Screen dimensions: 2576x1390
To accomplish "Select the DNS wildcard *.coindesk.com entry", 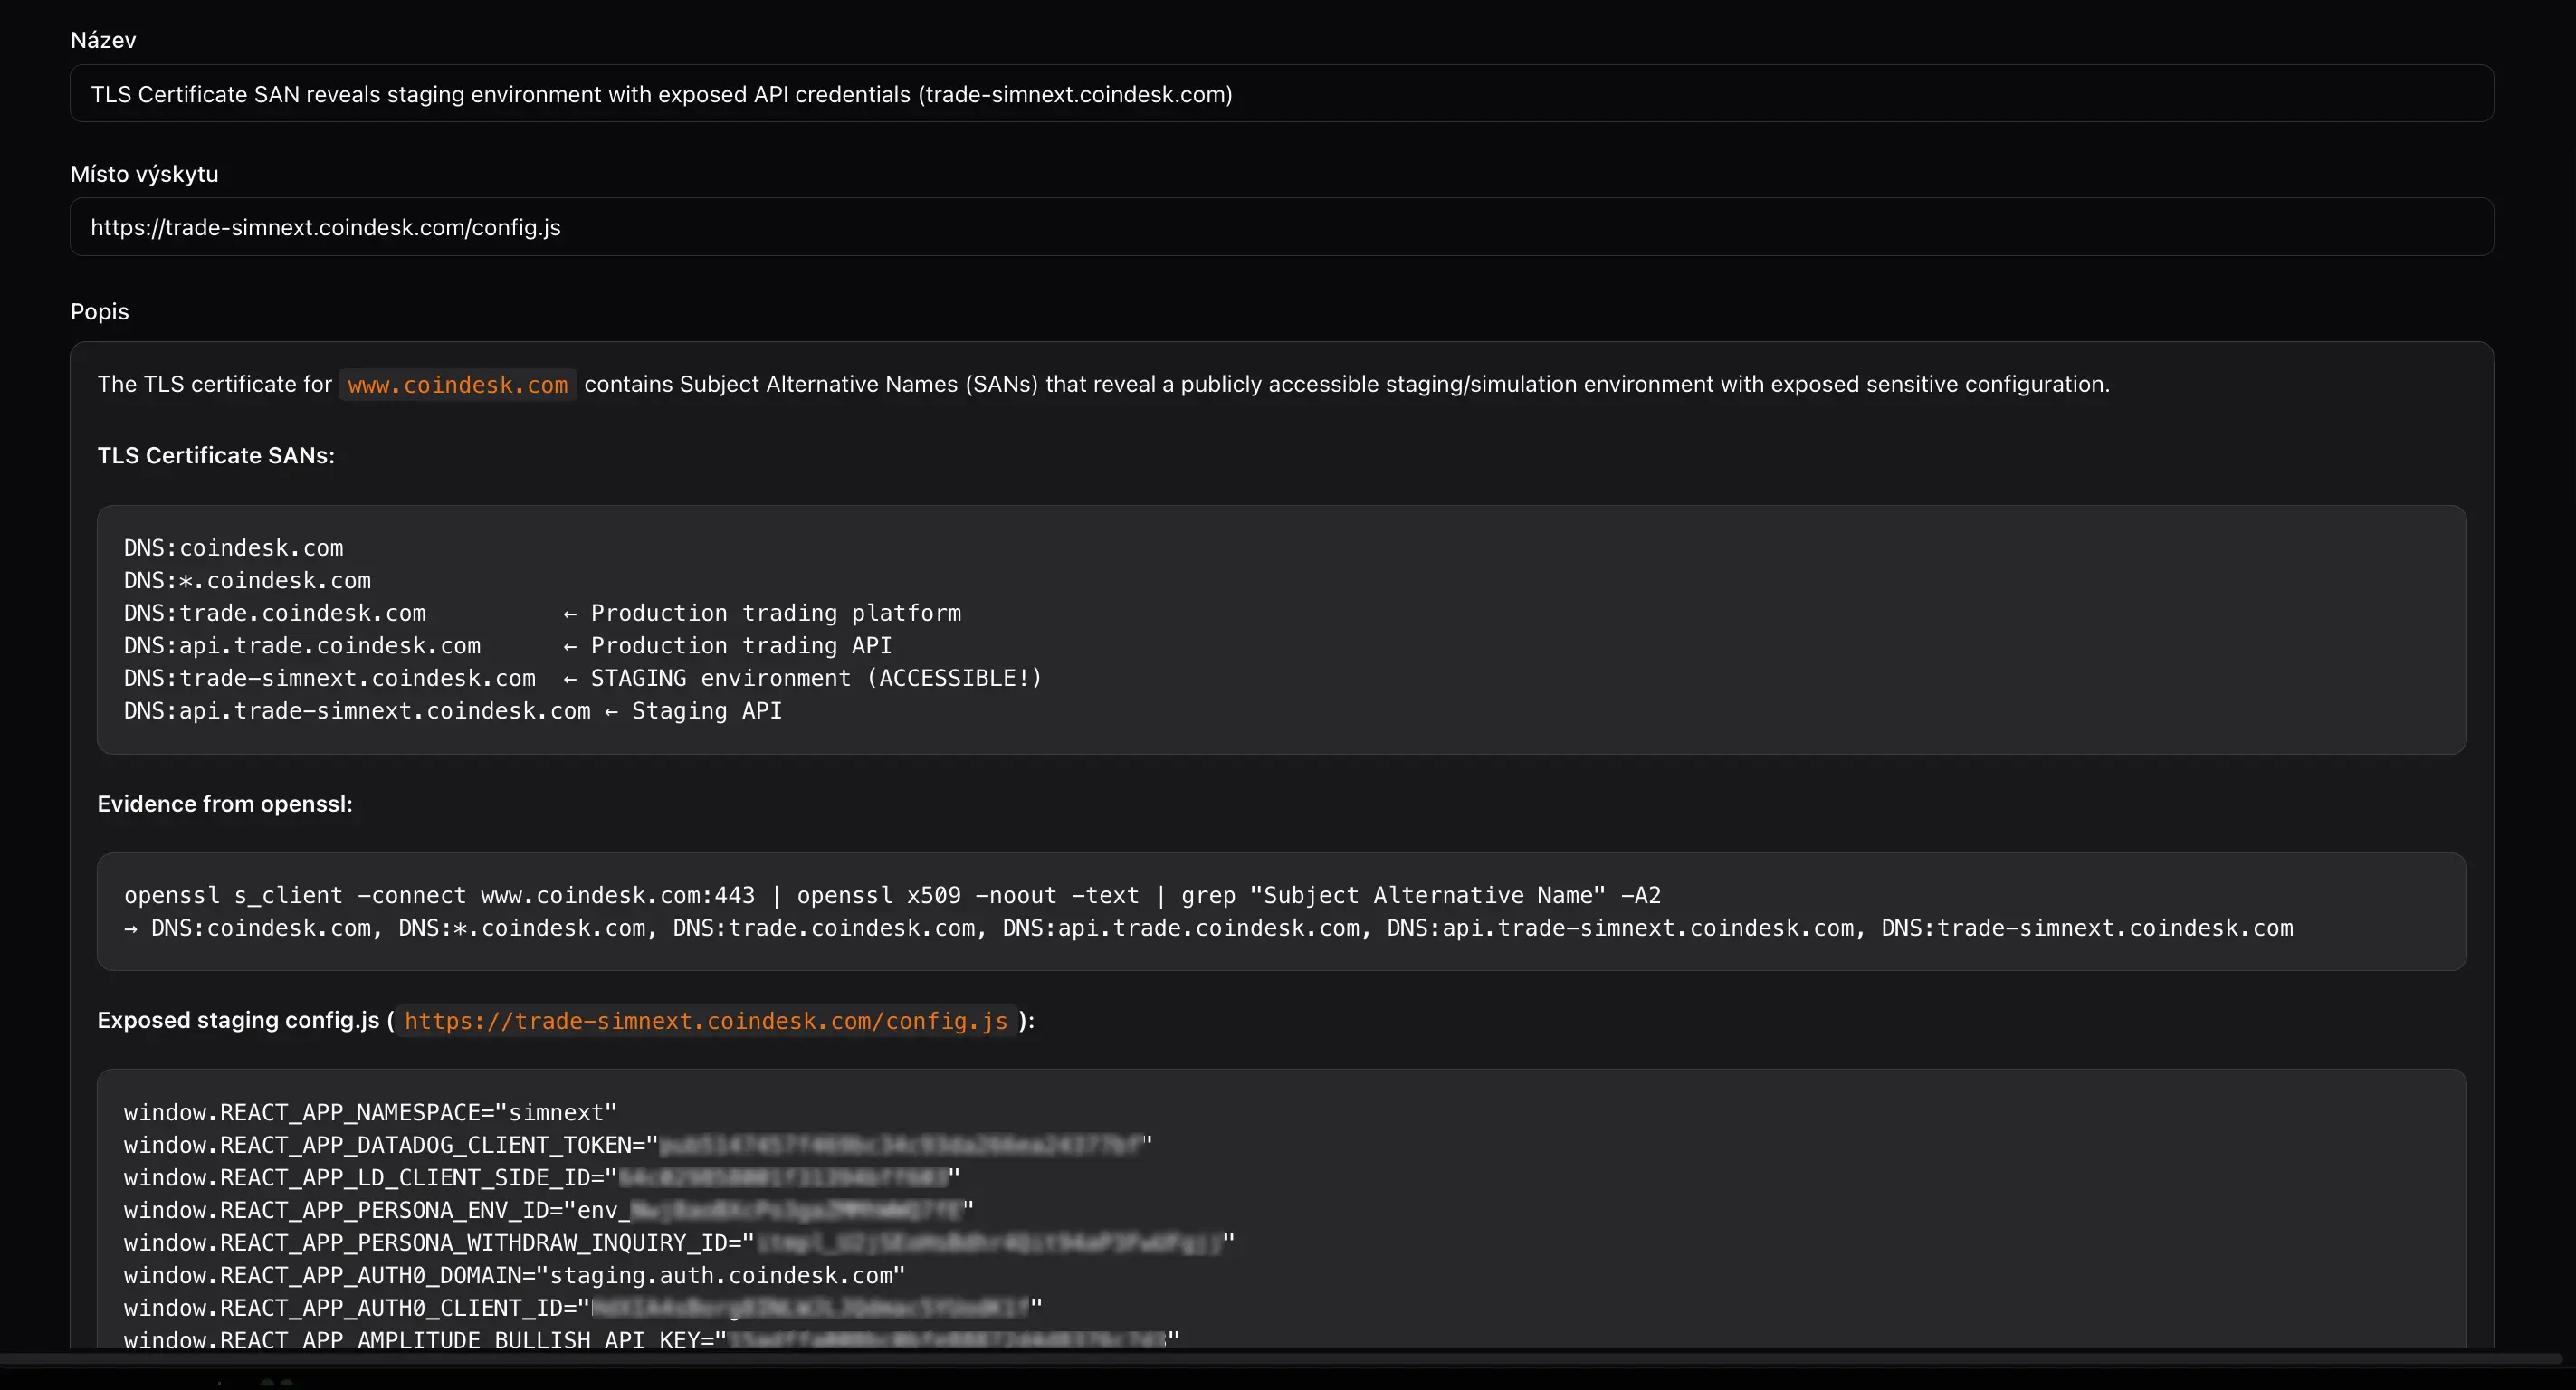I will (x=247, y=580).
